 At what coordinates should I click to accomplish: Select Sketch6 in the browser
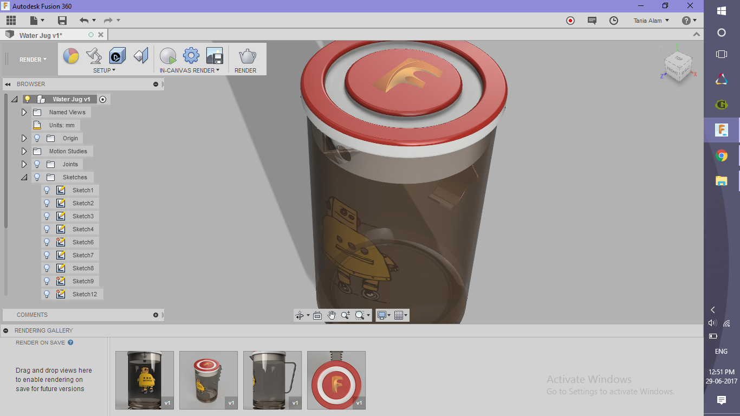pyautogui.click(x=83, y=242)
